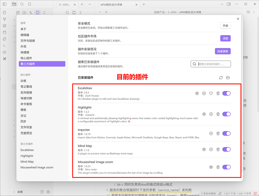Open tab list dropdown chevron
The image size is (259, 196).
point(90,5)
